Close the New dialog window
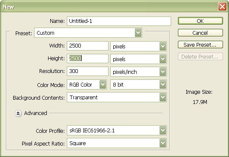The image size is (229, 157). pyautogui.click(x=222, y=6)
